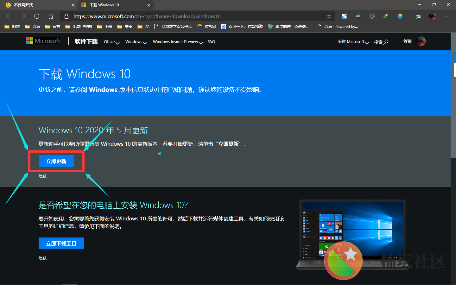The width and height of the screenshot is (456, 285).
Task: Open the FAQ menu item
Action: click(x=211, y=42)
